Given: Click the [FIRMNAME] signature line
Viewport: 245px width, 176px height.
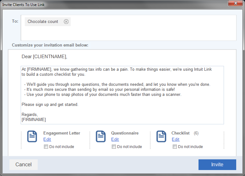Looking at the screenshot, I should [x=34, y=119].
